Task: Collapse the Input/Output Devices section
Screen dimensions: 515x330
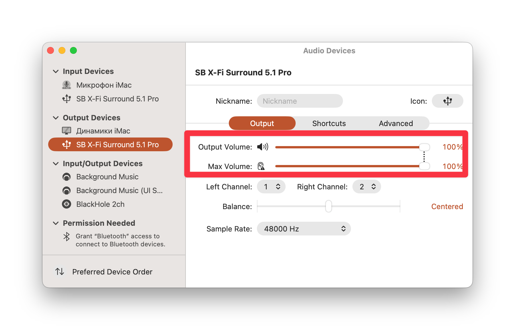Action: 56,164
